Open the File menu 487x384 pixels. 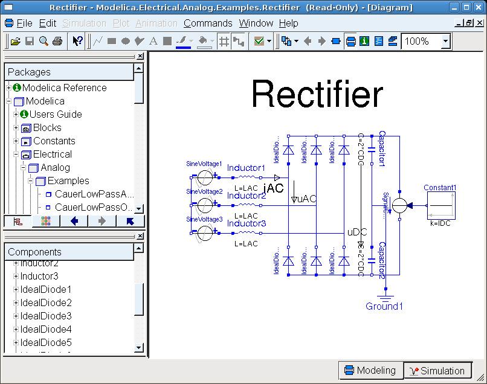(x=24, y=24)
